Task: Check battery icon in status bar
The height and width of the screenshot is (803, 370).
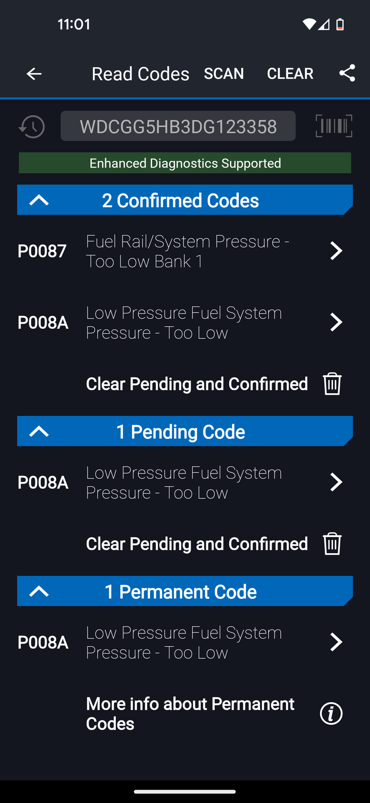Action: tap(340, 25)
